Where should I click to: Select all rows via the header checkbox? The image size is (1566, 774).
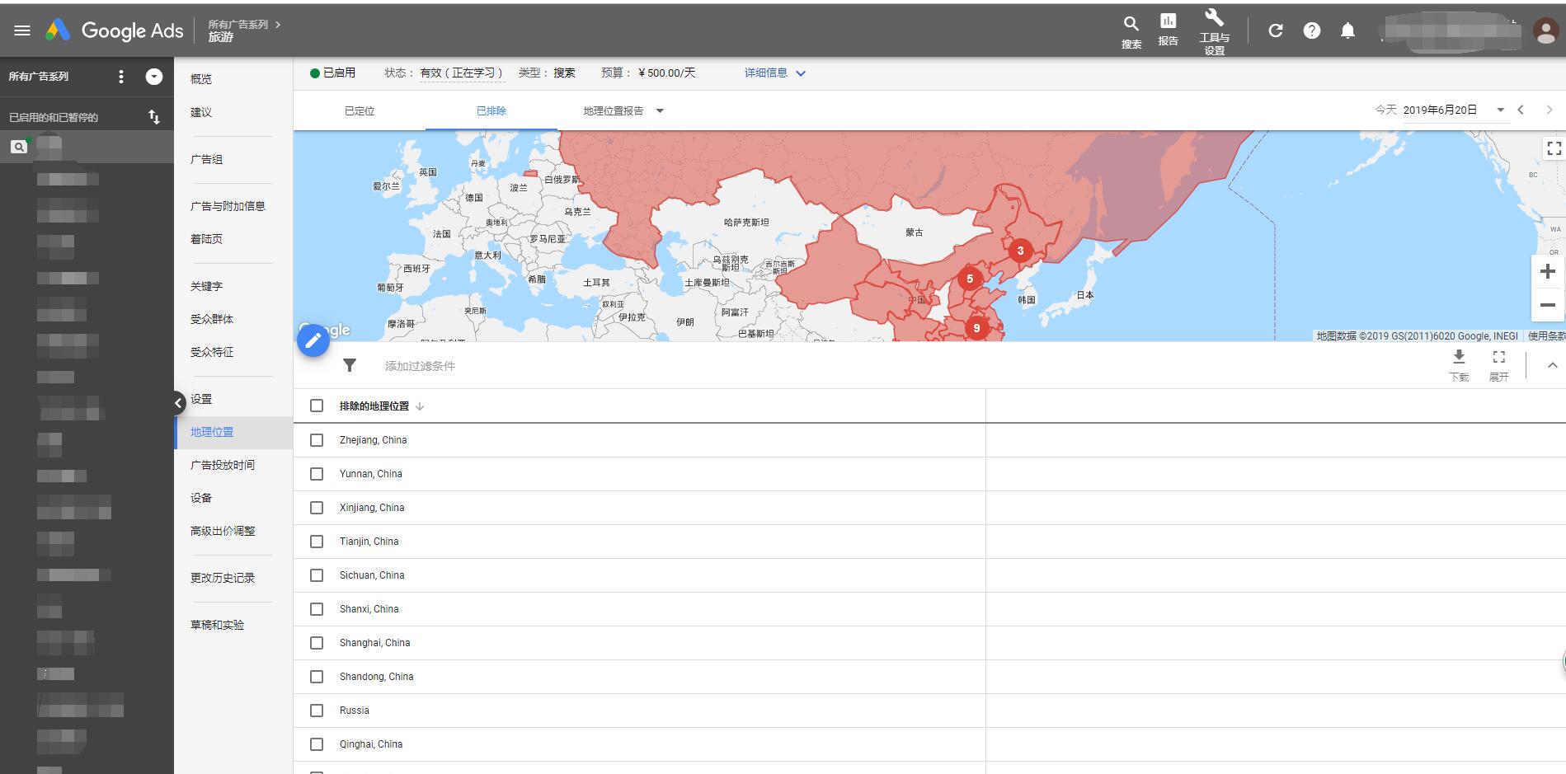tap(317, 405)
